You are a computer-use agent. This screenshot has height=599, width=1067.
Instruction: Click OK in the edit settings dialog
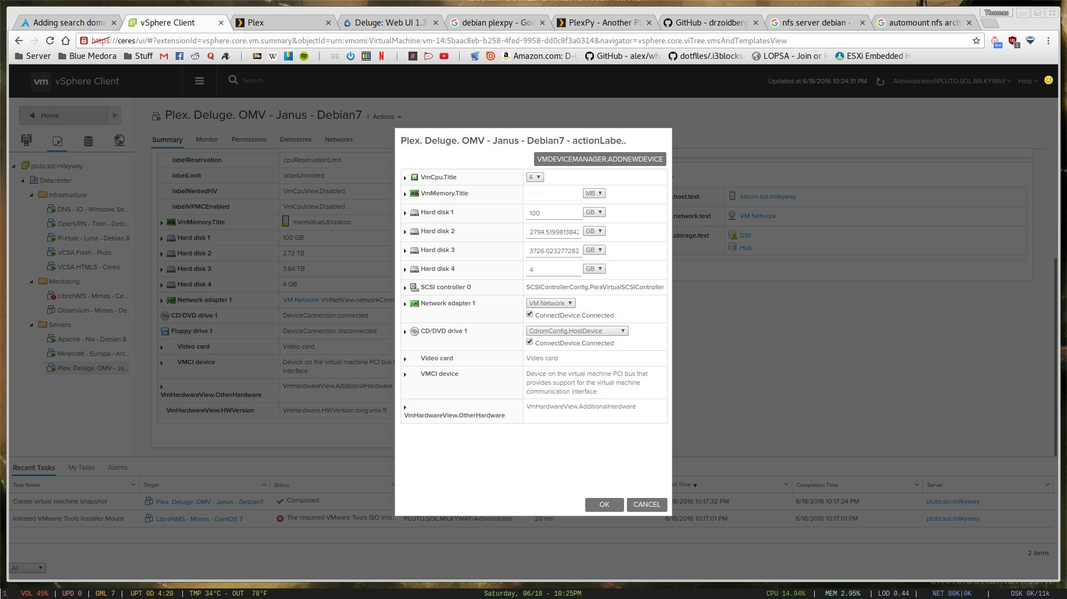pos(604,505)
